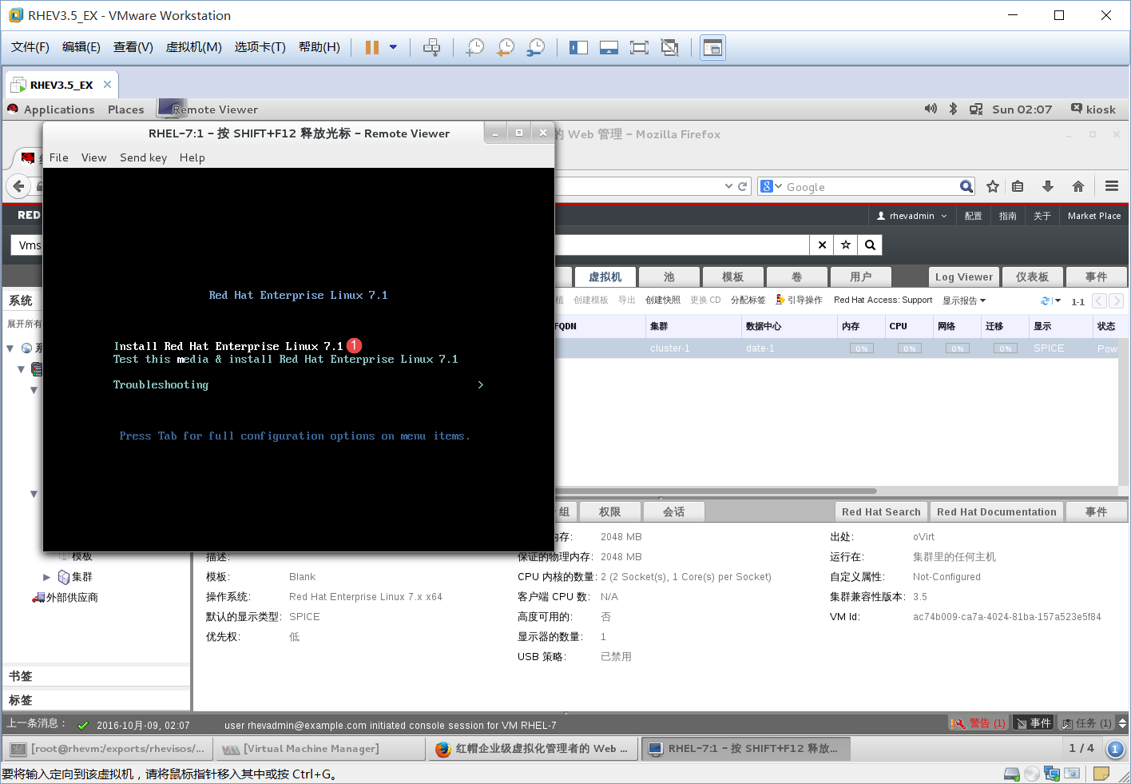The width and height of the screenshot is (1131, 784).
Task: Open the GNOME Places menu
Action: coord(126,109)
